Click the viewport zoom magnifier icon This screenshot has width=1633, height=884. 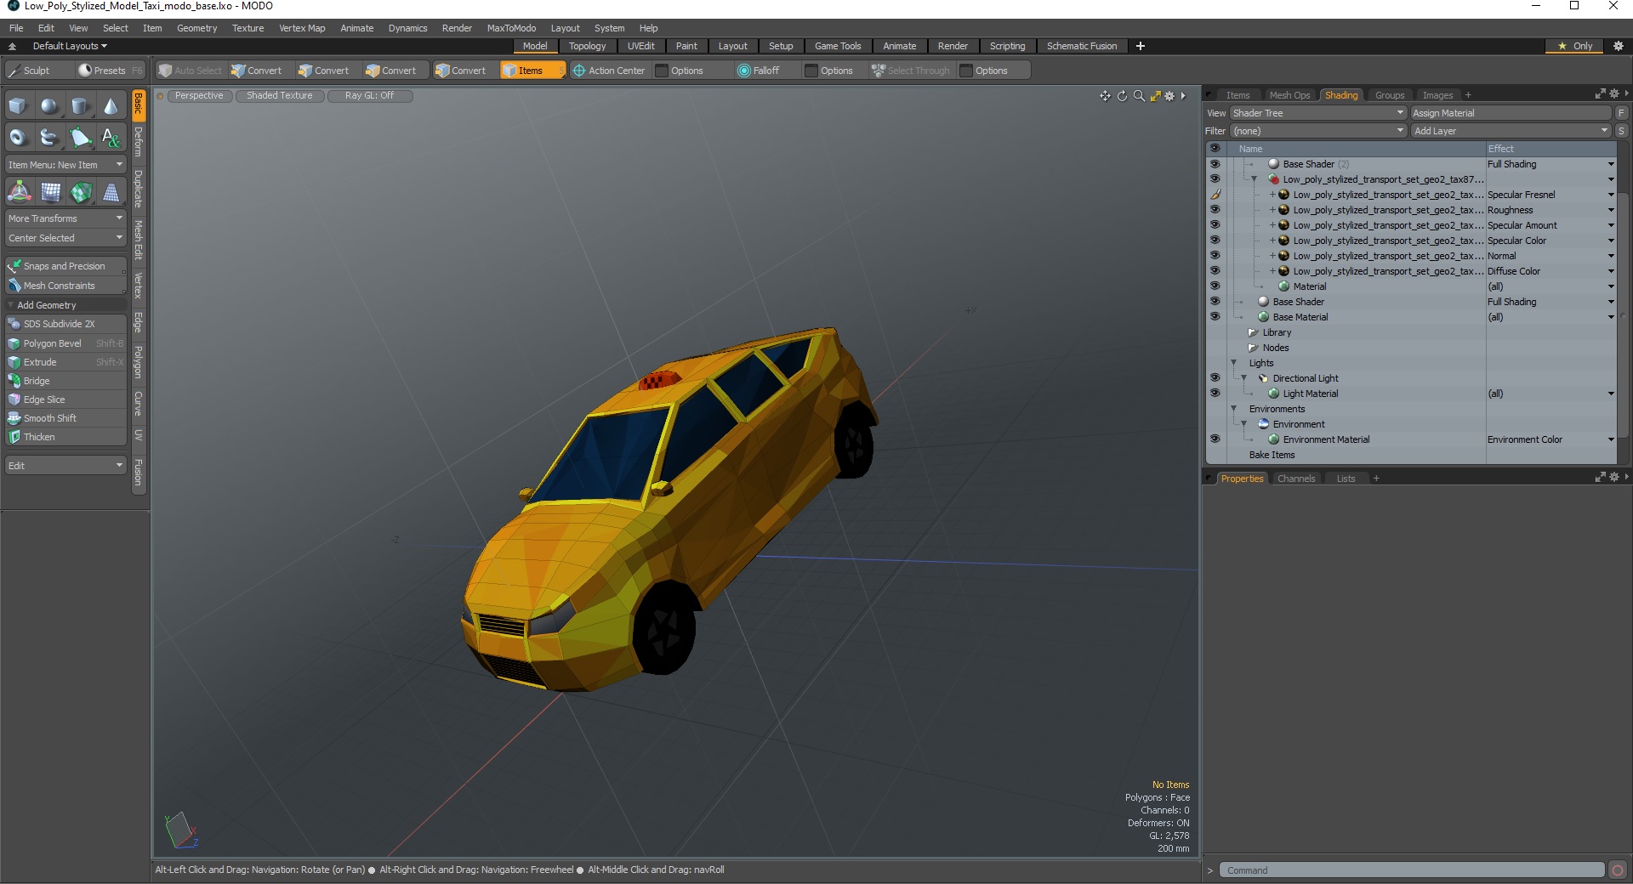pyautogui.click(x=1139, y=96)
